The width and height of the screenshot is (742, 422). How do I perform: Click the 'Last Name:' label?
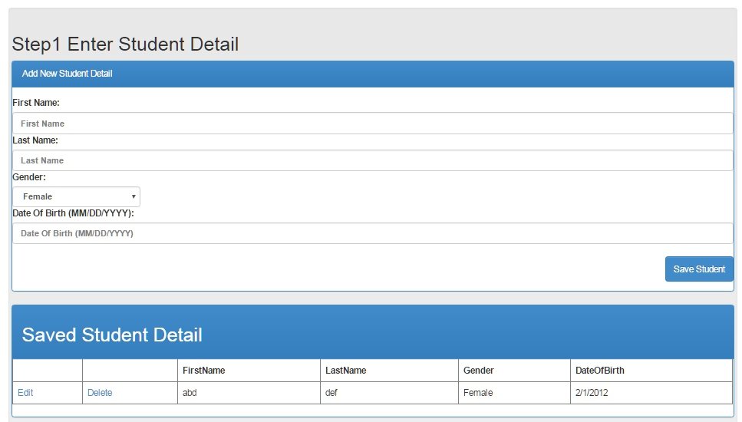tap(35, 140)
